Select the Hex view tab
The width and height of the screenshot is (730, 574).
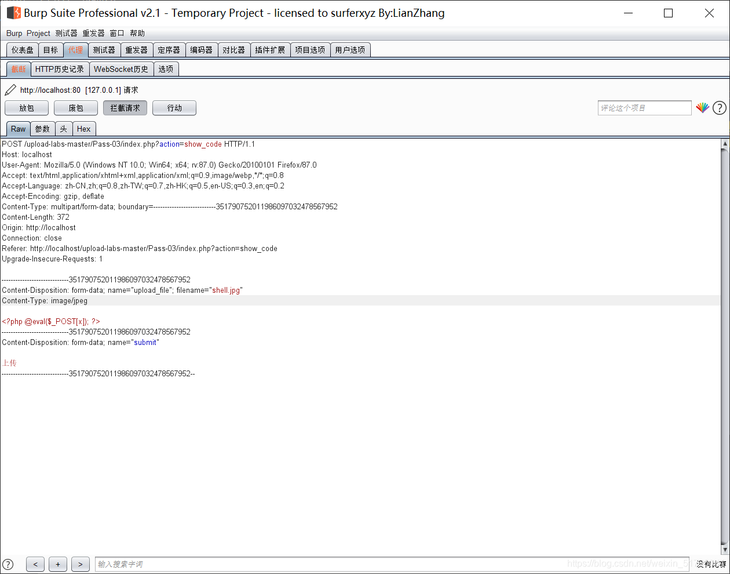click(x=84, y=129)
